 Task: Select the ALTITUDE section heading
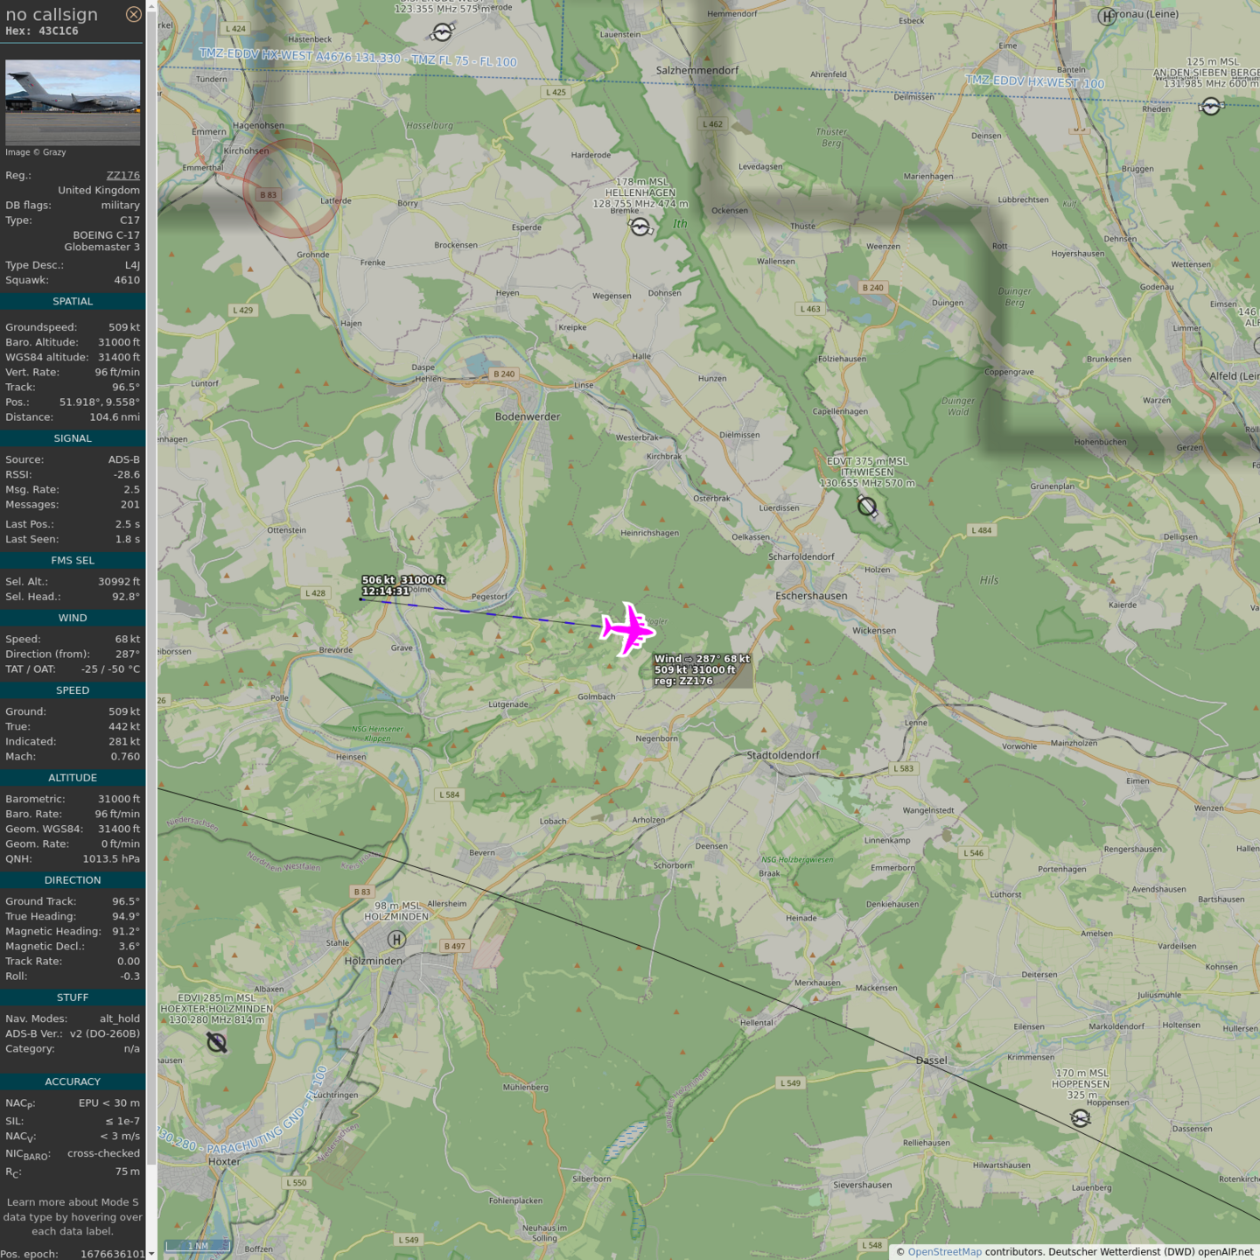(73, 778)
